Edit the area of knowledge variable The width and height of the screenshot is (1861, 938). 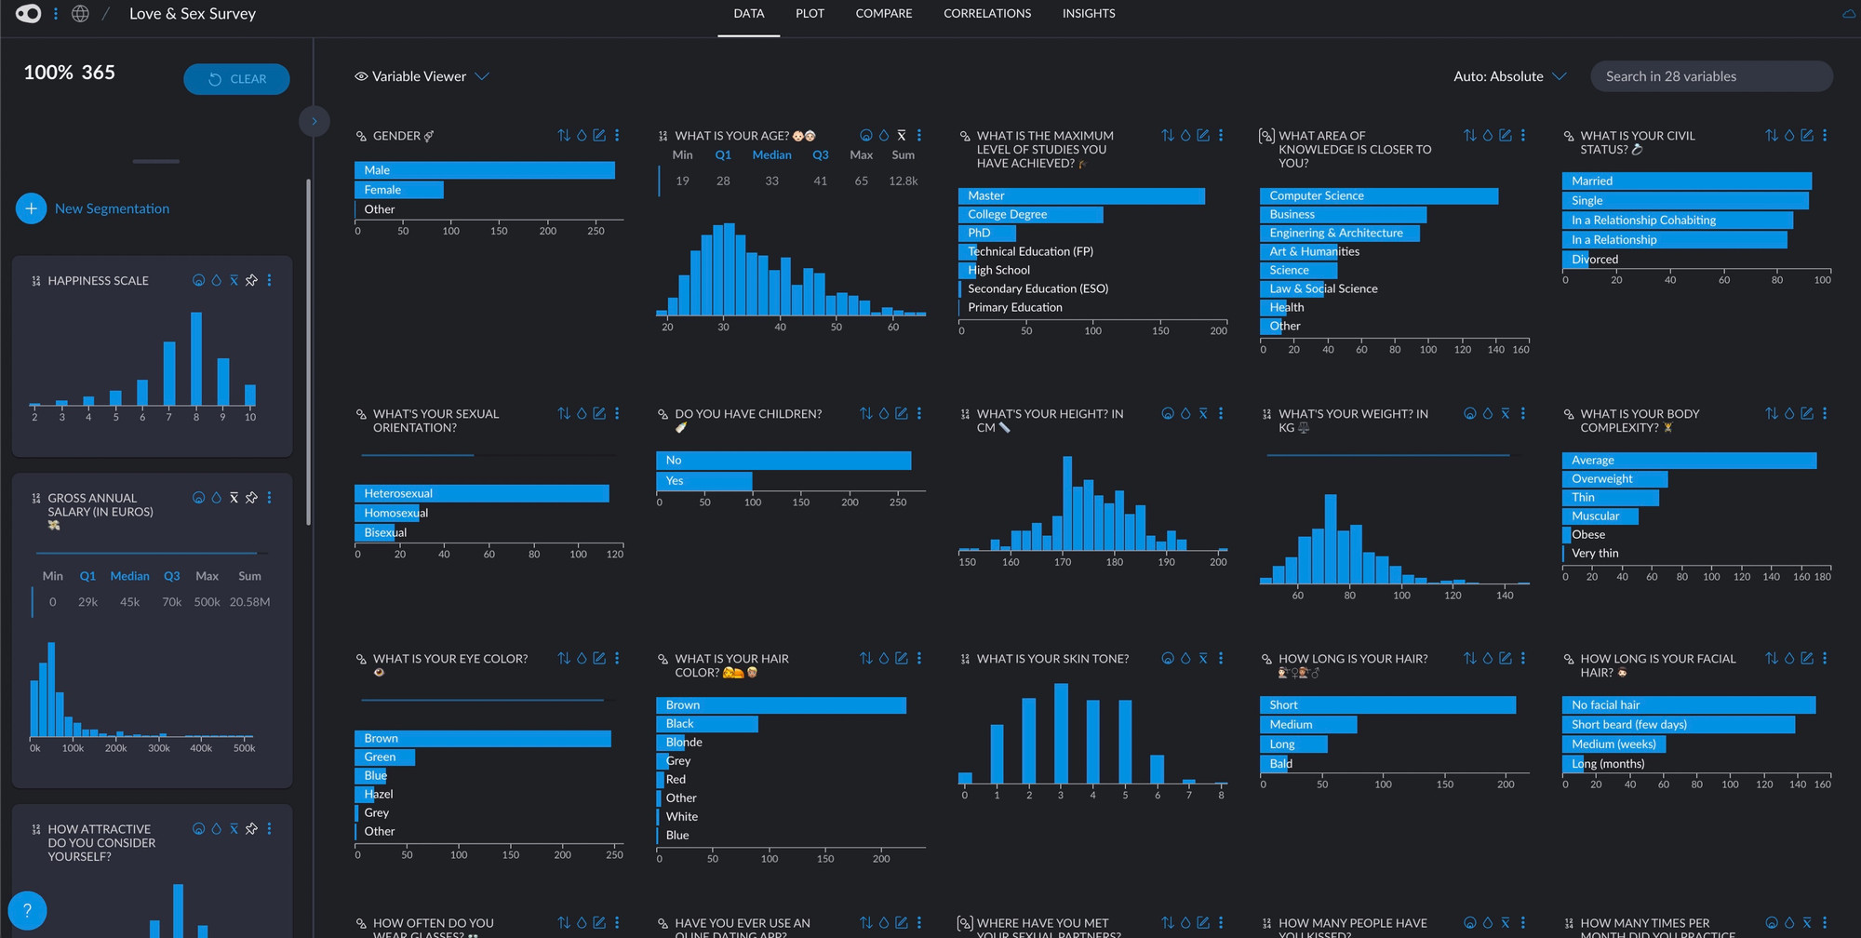1506,136
